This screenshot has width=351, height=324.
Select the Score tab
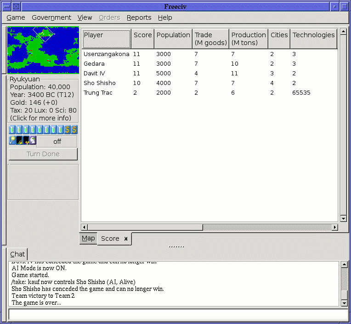click(x=110, y=239)
